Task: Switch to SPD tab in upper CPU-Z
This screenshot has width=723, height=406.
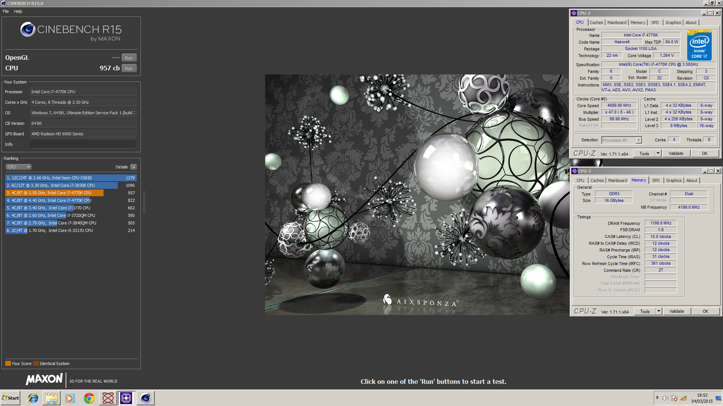Action: (x=655, y=23)
